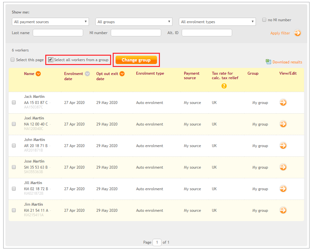Select the checkbox for Joel Martin
Image resolution: width=314 pixels, height=252 pixels.
[x=14, y=124]
